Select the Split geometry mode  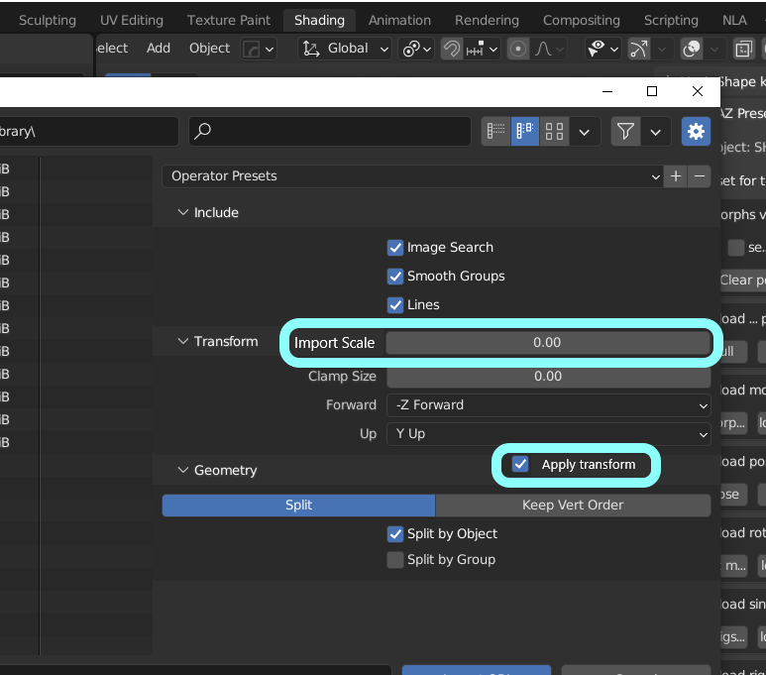point(298,505)
